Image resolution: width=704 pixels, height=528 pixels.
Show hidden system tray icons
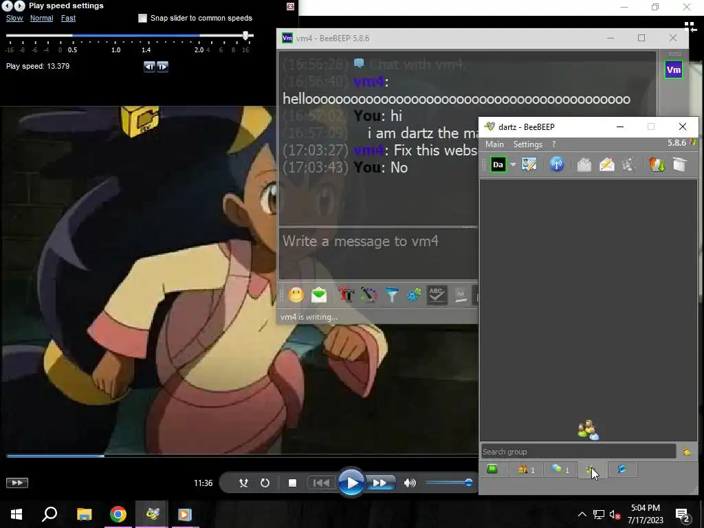point(582,514)
